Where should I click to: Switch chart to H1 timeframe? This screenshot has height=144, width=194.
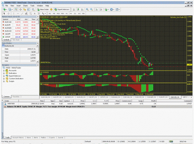tap(66, 13)
